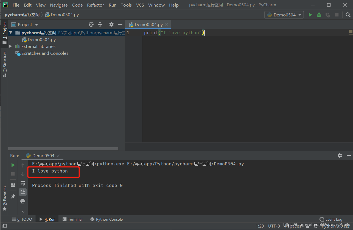Open the 6: TODO tool window
Image resolution: width=353 pixels, height=230 pixels.
tap(22, 219)
